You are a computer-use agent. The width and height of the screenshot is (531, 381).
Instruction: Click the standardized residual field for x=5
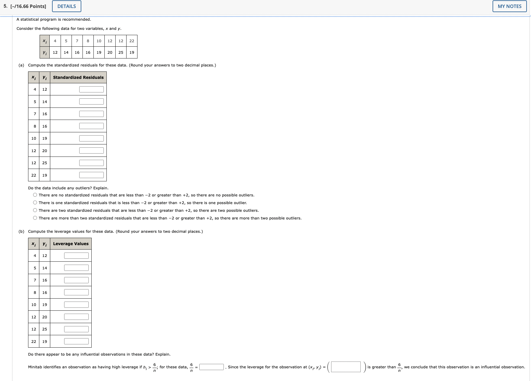(x=91, y=101)
